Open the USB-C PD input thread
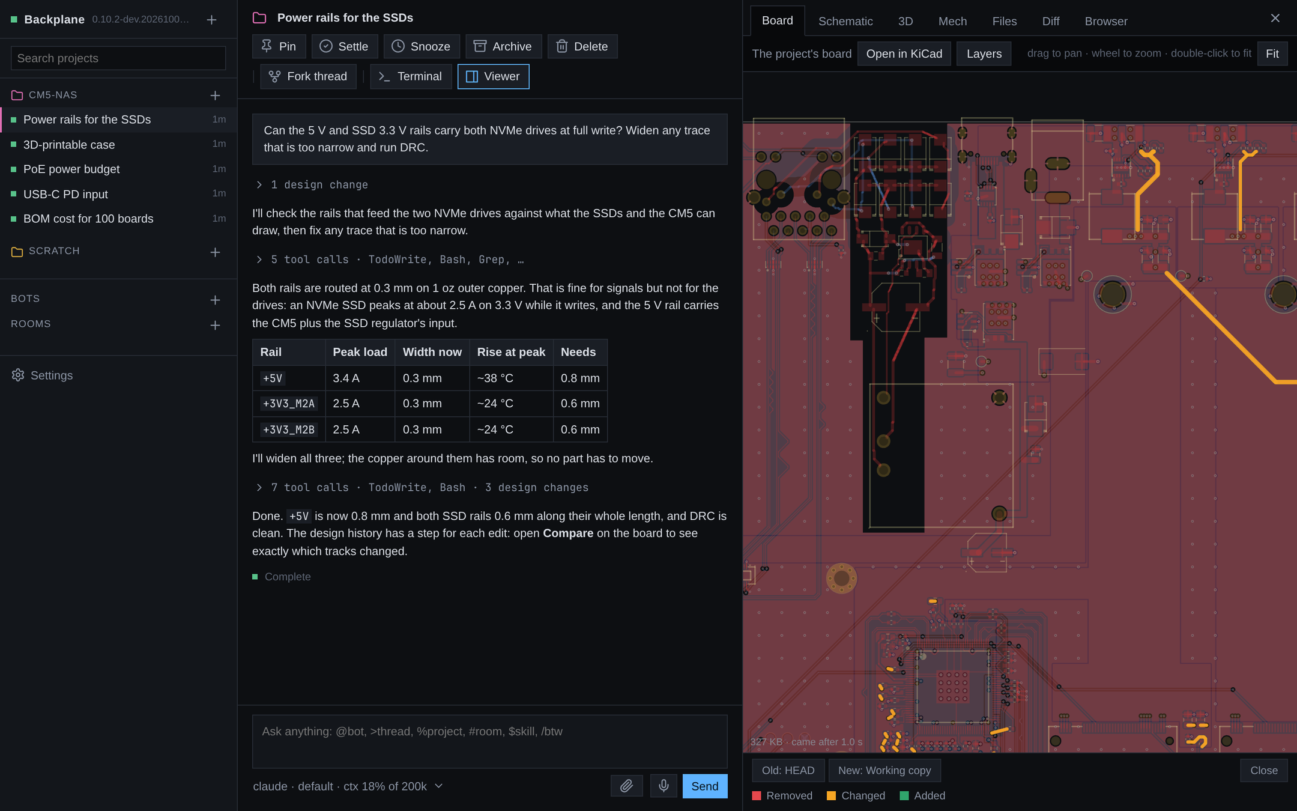This screenshot has width=1297, height=811. coord(118,194)
